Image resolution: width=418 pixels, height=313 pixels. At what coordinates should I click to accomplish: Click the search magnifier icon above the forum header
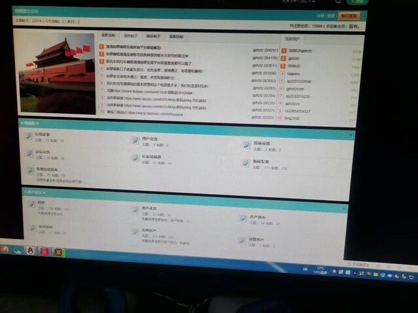[338, 1]
